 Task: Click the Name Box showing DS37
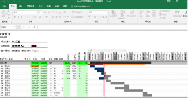point(8,27)
